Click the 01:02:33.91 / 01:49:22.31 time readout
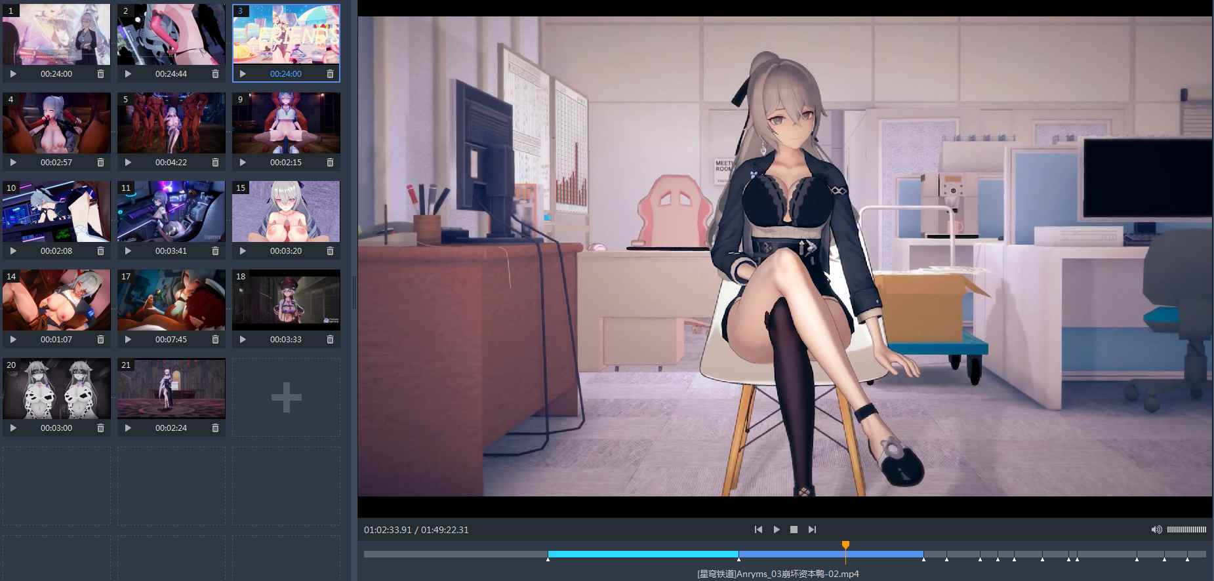Image resolution: width=1214 pixels, height=581 pixels. point(416,530)
